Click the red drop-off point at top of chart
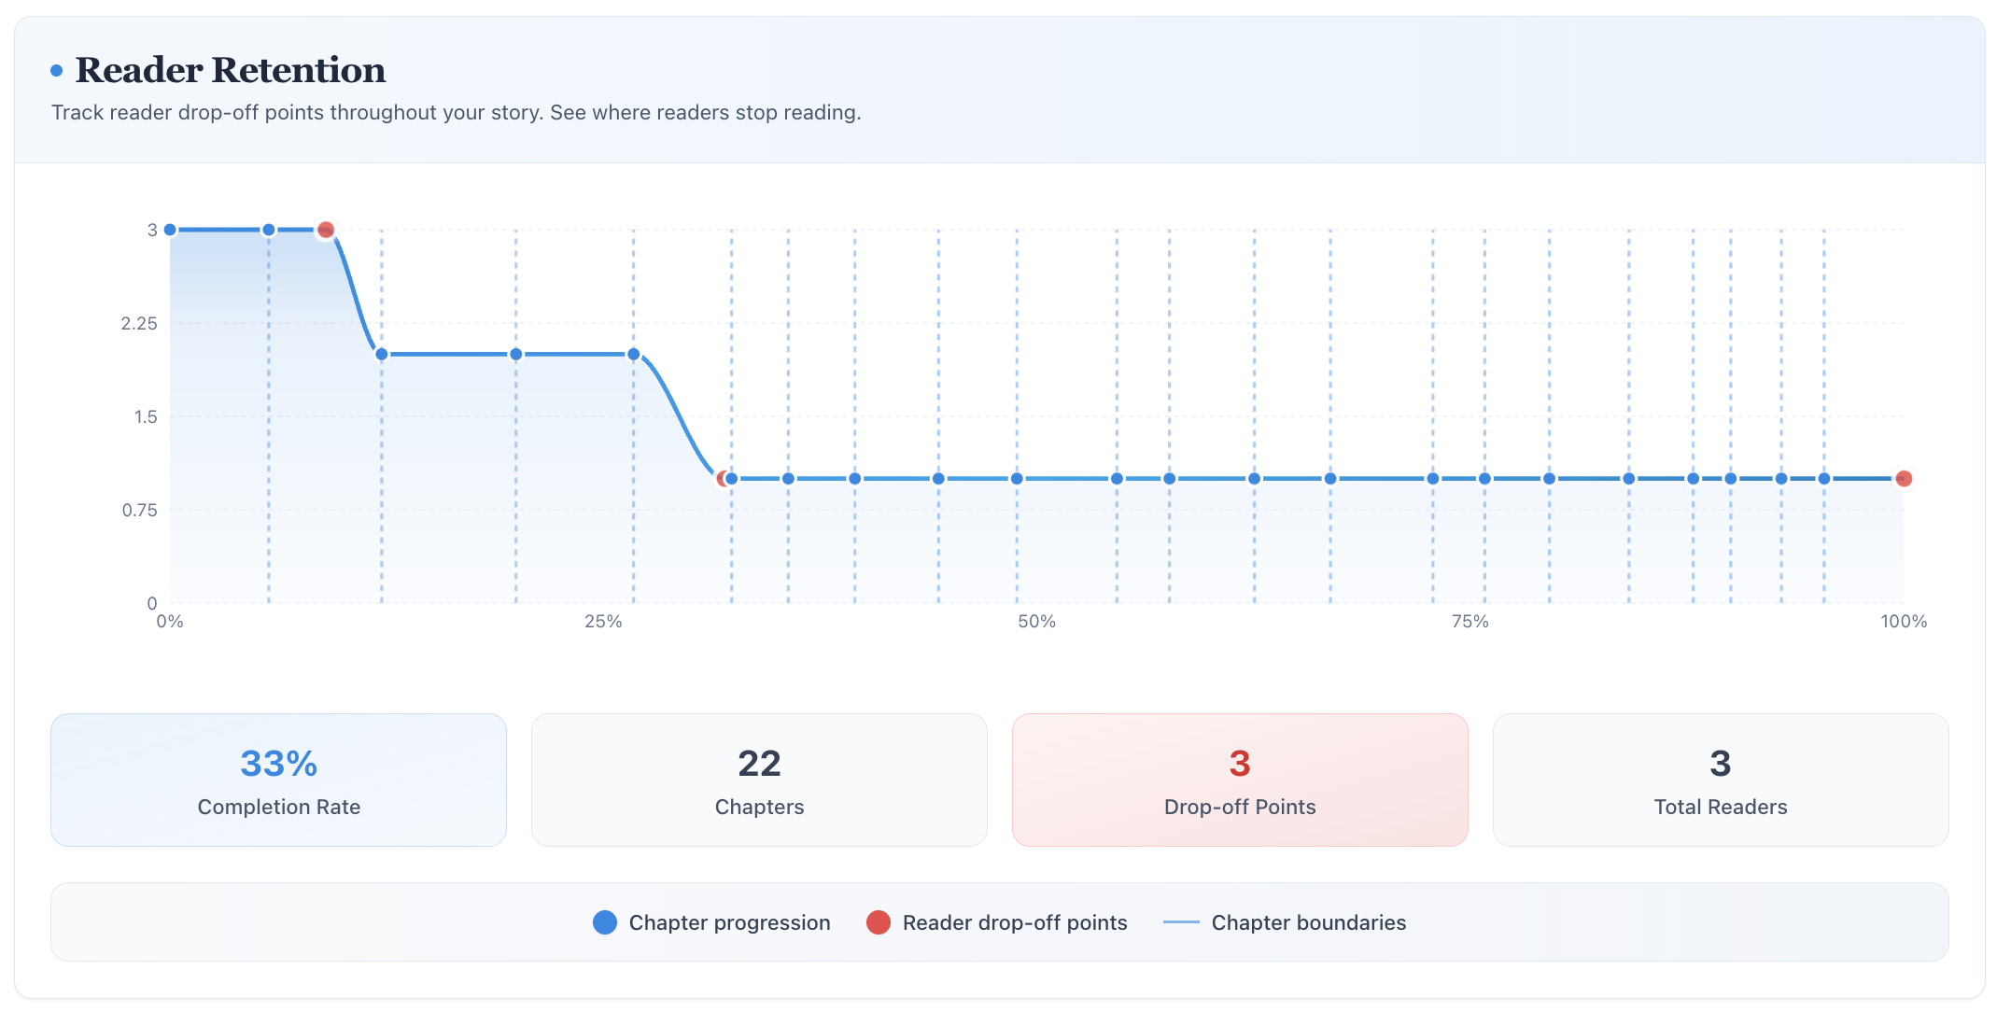The image size is (2011, 1012). click(x=326, y=230)
